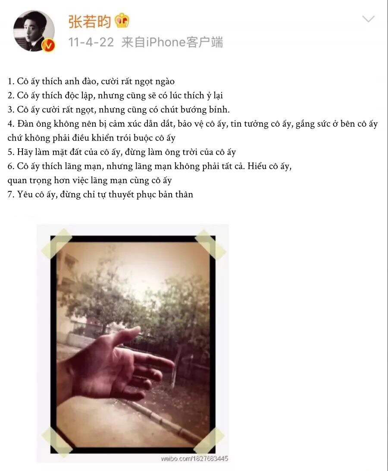
Task: Select line 2 about thích độc lập
Action: click(x=115, y=96)
